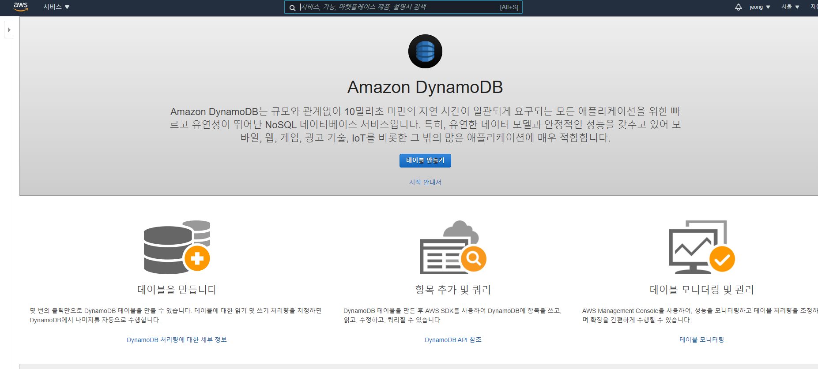The image size is (818, 369).
Task: Open DynamoDB API 참조 link
Action: [x=453, y=339]
